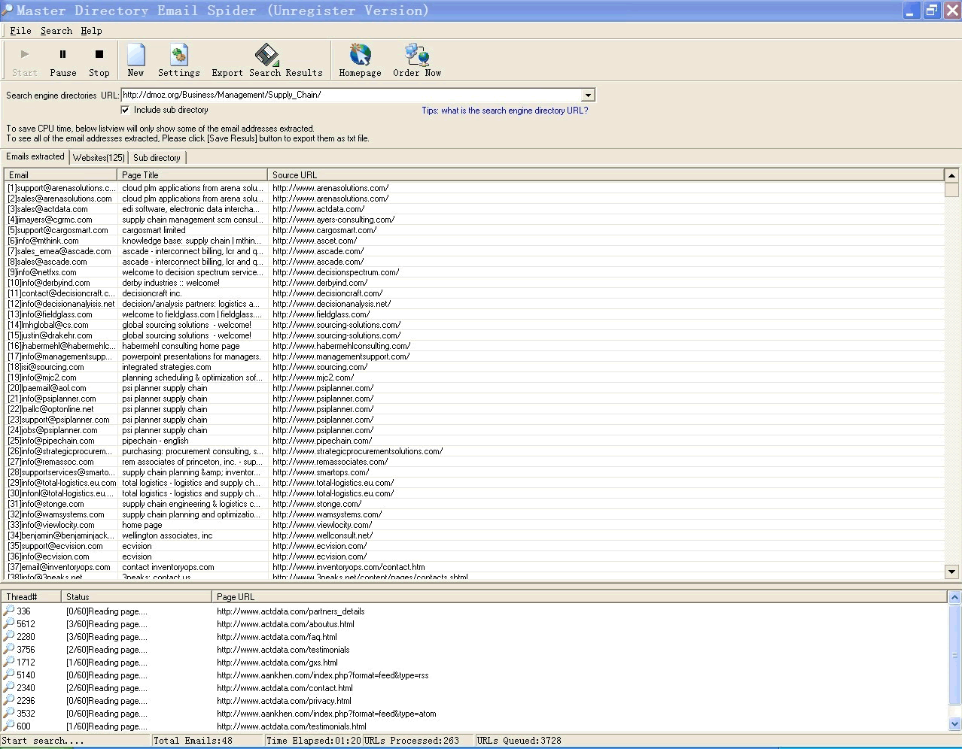Click magnifier icon of thread 2340
968x749 pixels.
(x=9, y=687)
